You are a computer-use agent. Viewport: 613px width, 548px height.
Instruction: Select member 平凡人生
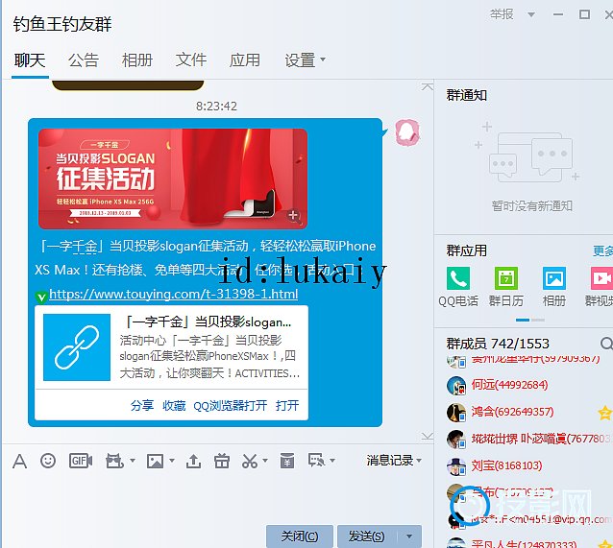tap(524, 544)
